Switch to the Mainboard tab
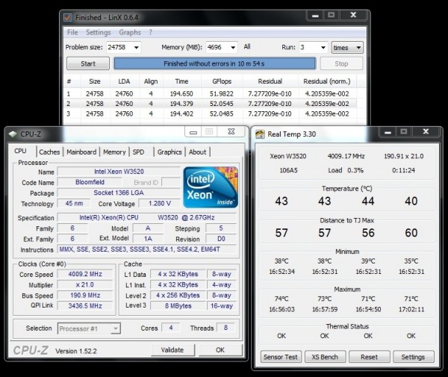 tap(81, 152)
